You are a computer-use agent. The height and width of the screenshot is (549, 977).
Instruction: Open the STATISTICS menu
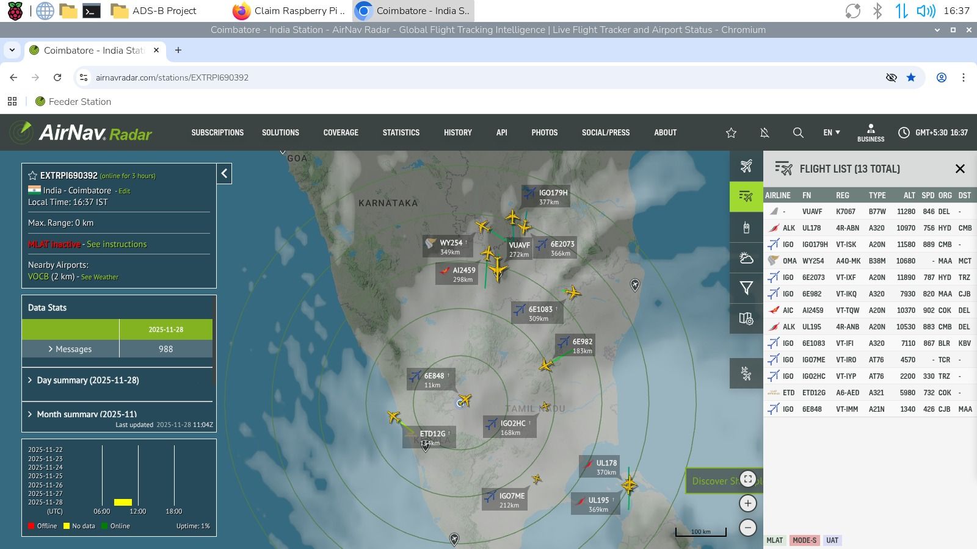[401, 132]
